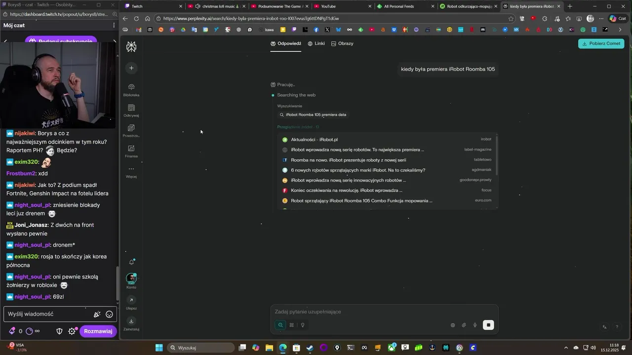632x355 pixels.
Task: Click Pobierz Comet button
Action: 601,43
